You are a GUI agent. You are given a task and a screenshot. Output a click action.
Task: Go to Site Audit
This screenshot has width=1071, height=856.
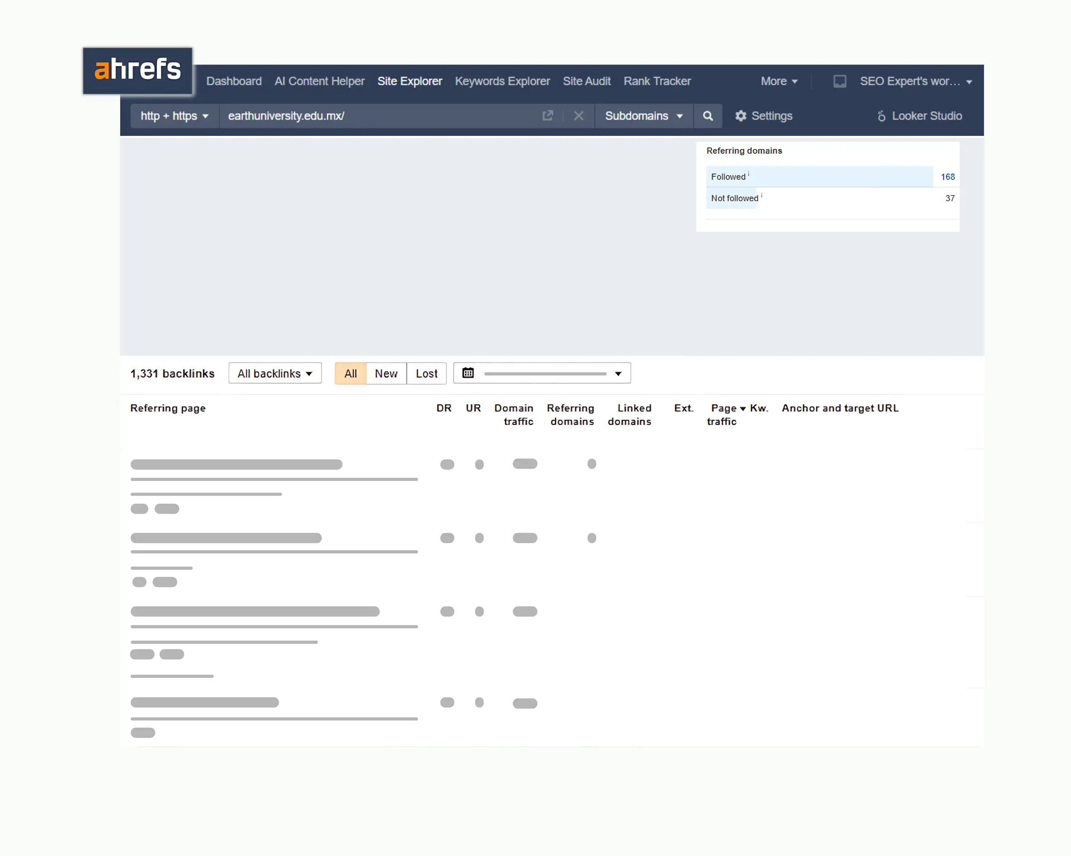(x=586, y=81)
